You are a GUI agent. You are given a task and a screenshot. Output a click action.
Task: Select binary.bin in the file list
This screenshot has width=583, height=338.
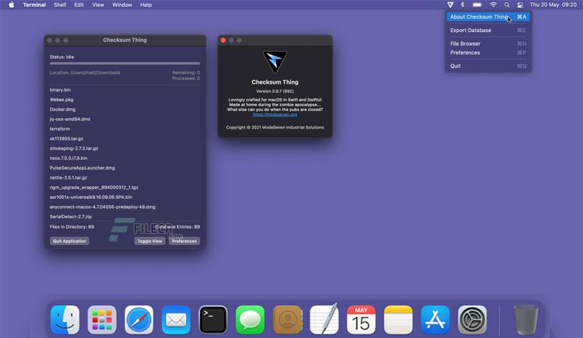tap(125, 89)
